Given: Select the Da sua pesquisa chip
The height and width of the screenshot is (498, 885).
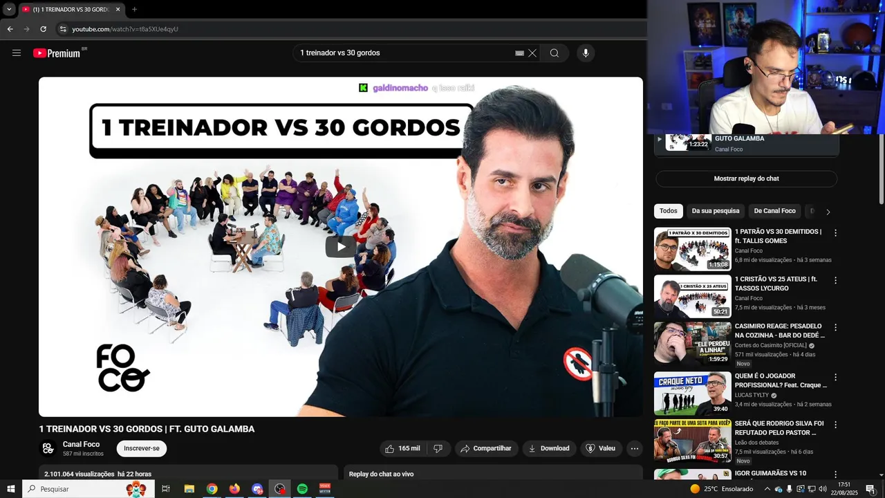Looking at the screenshot, I should pos(716,211).
